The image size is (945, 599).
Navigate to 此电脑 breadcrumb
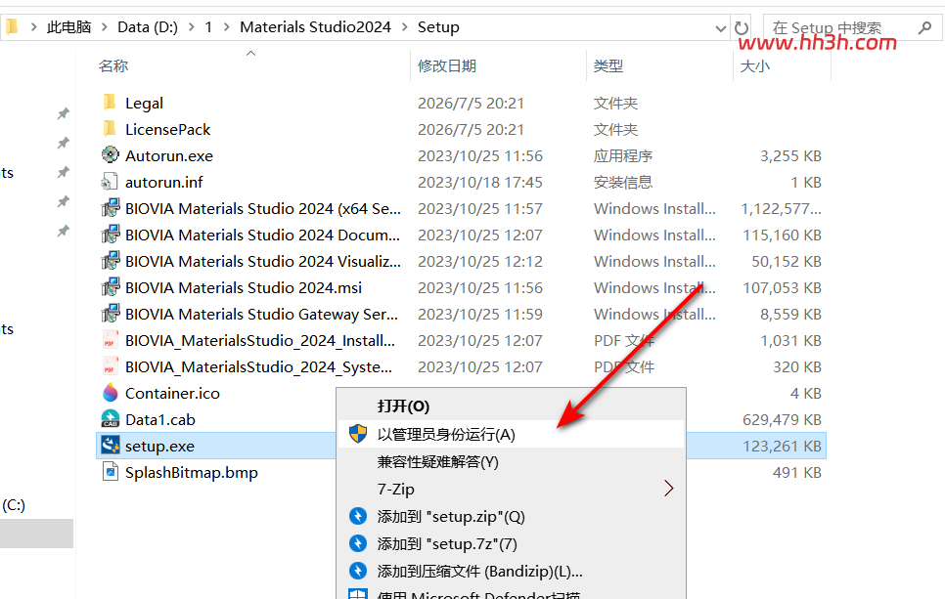68,27
